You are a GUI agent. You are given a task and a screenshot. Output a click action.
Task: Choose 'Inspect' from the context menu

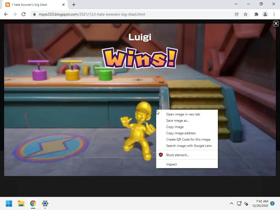(187, 164)
